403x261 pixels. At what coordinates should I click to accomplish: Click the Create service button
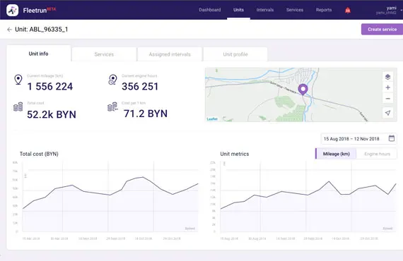coord(382,29)
